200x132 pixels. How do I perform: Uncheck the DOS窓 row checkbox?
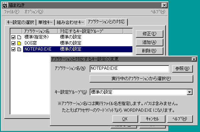point(13,43)
